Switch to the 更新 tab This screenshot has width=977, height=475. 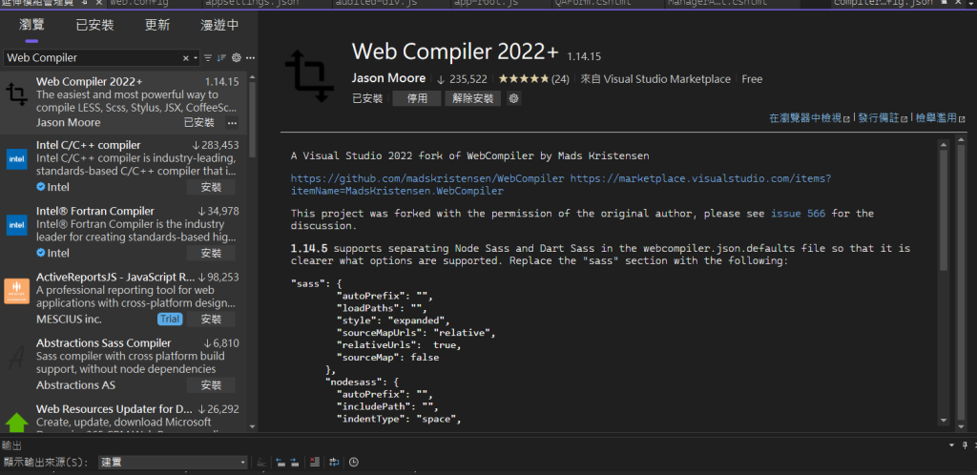pos(157,26)
